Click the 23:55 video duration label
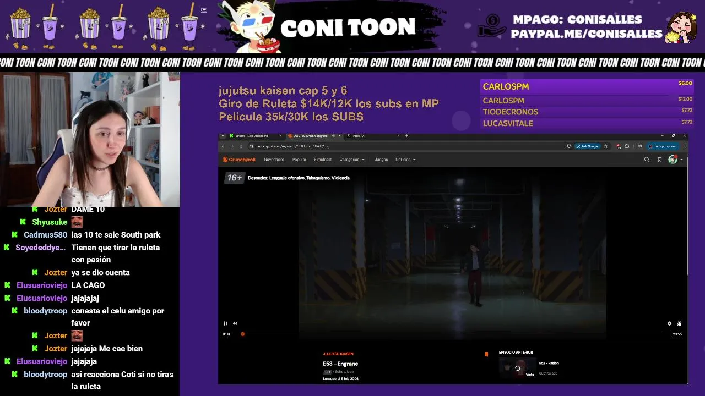Image resolution: width=705 pixels, height=396 pixels. coord(677,334)
